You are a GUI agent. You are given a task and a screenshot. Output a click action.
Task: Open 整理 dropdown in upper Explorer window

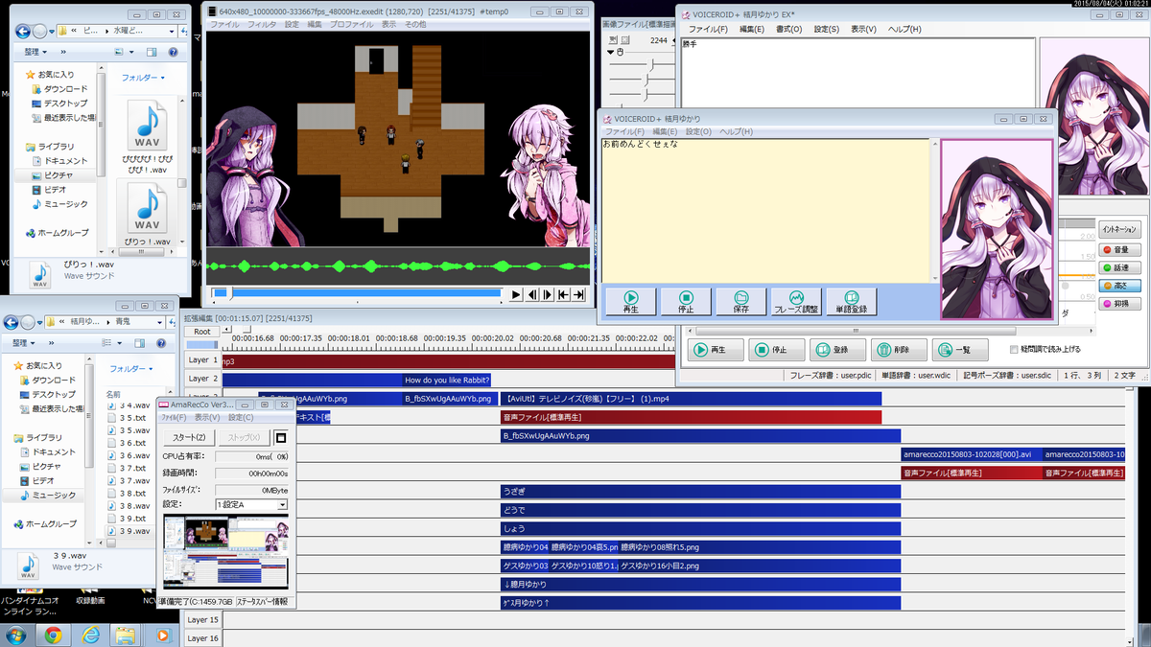(x=36, y=52)
